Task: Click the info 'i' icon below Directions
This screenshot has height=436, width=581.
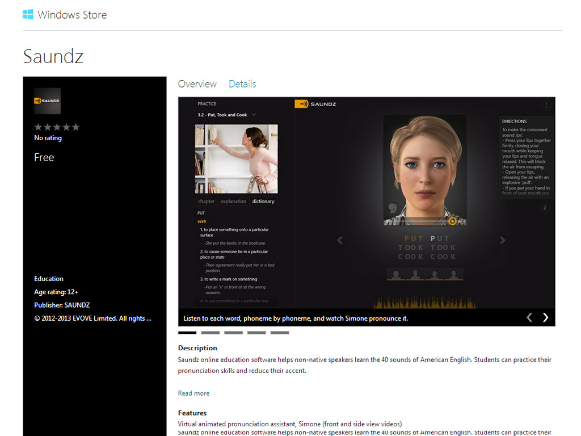Action: [x=545, y=208]
